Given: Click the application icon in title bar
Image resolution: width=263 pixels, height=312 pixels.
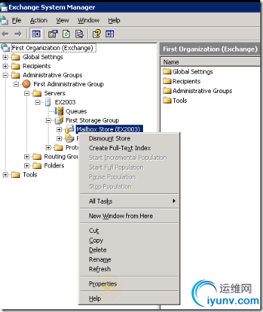Looking at the screenshot, I should [4, 7].
